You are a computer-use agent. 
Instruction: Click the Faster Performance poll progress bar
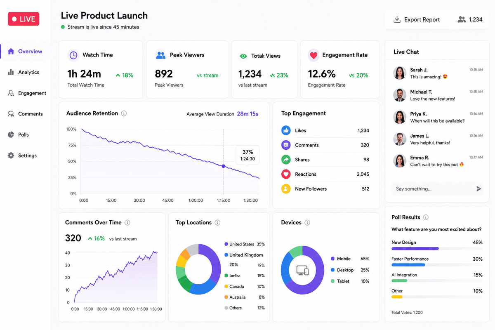(x=437, y=265)
